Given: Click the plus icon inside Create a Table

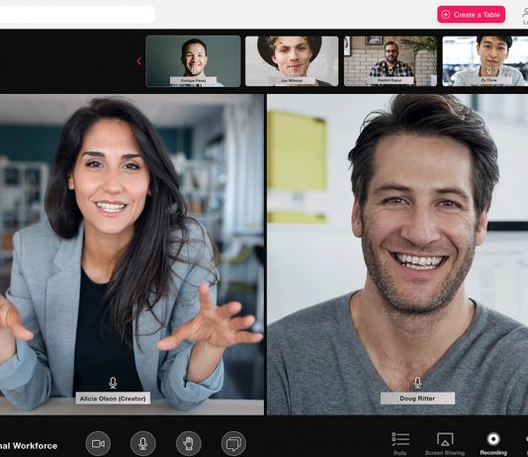Looking at the screenshot, I should tap(446, 15).
